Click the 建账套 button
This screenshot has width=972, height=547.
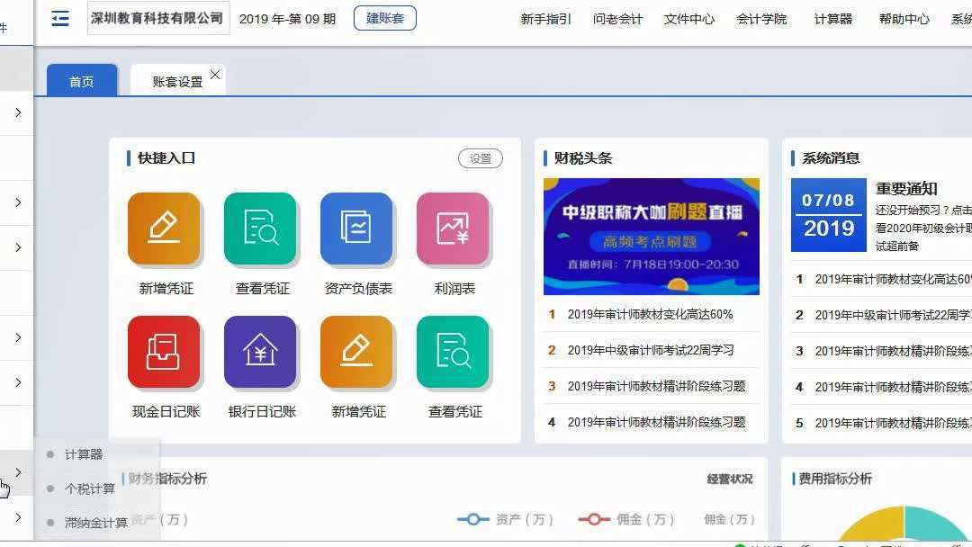(x=384, y=17)
